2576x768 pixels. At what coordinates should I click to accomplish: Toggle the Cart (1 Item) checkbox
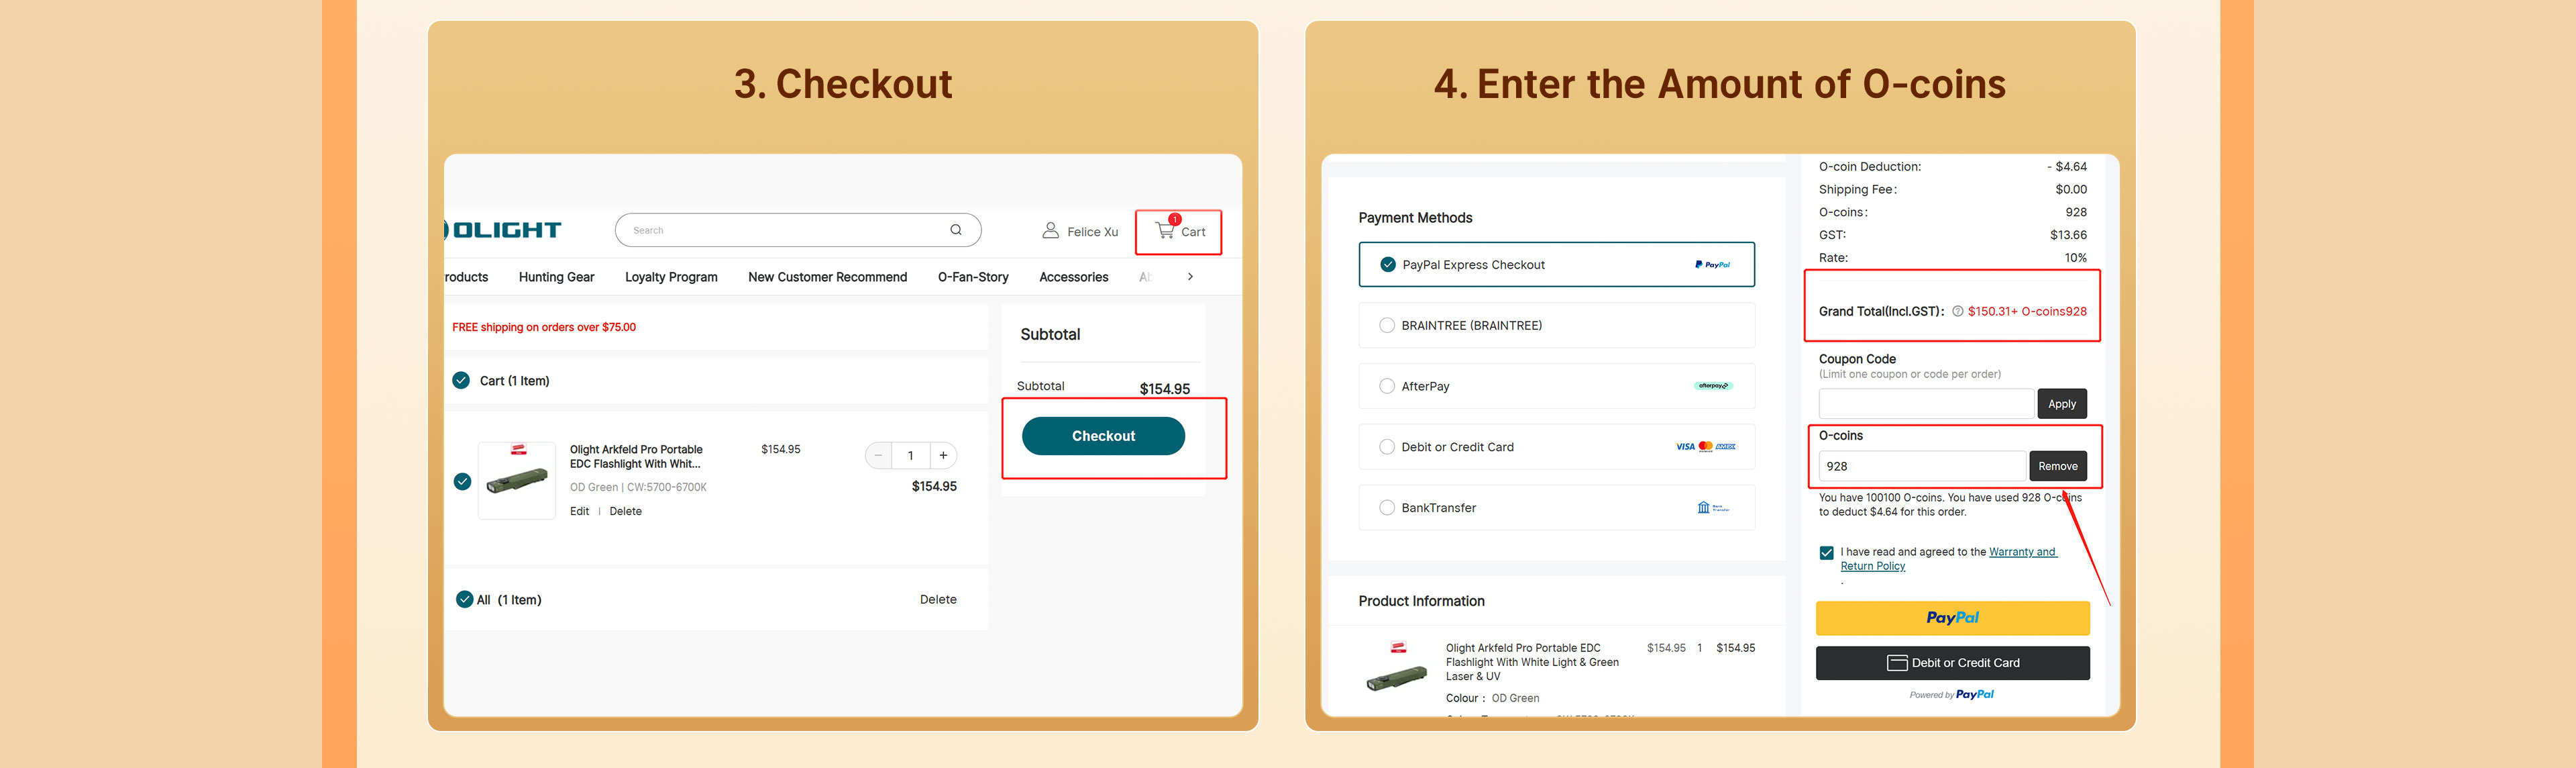coord(461,381)
